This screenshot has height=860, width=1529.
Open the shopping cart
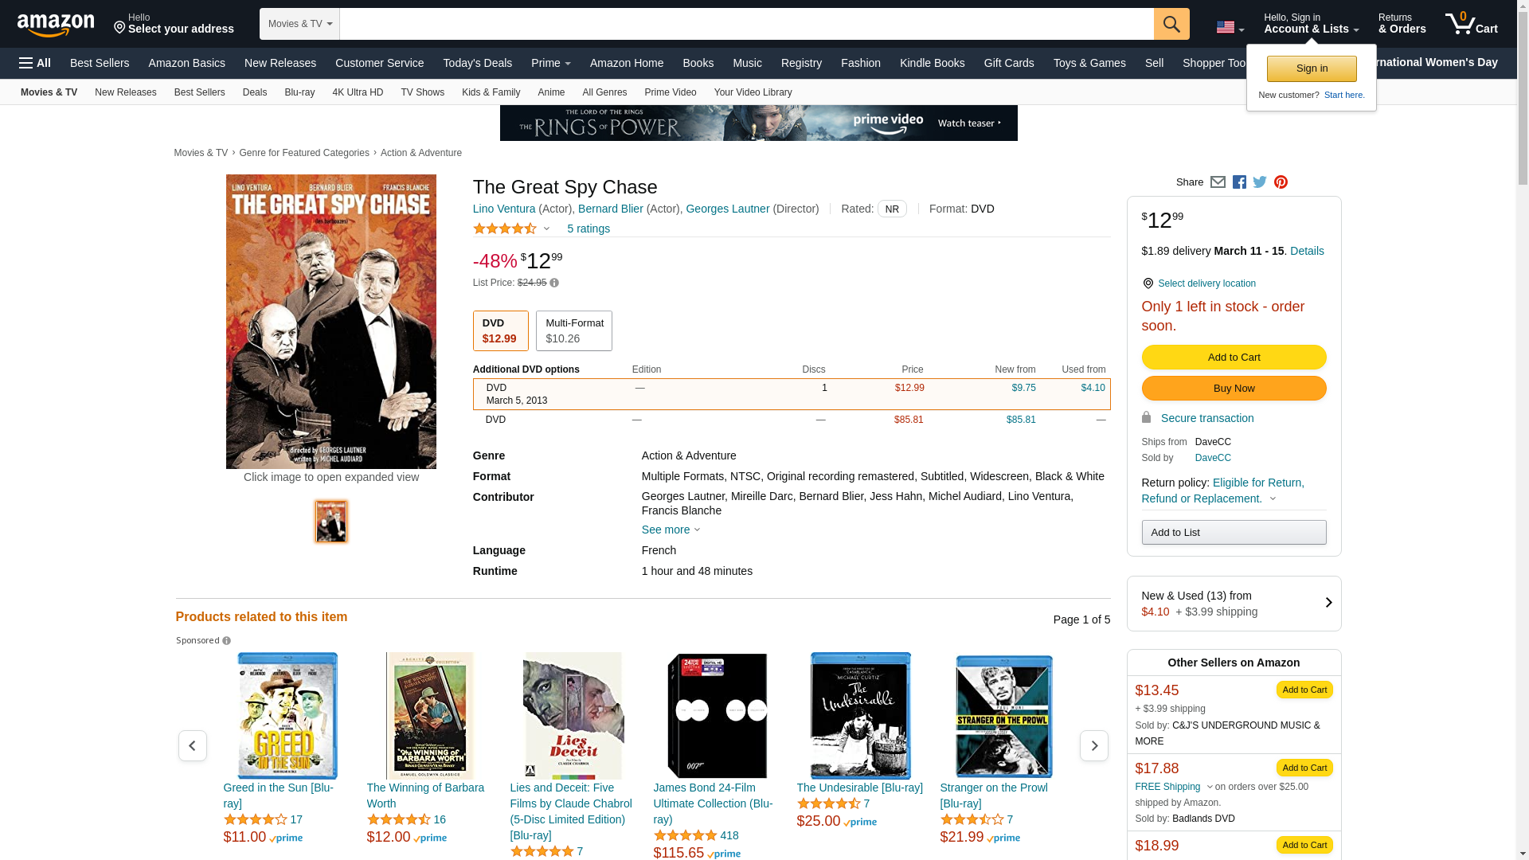coord(1472,23)
